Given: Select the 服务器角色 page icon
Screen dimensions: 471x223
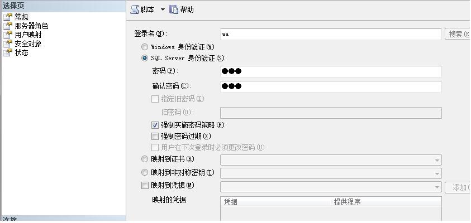Looking at the screenshot, I should [8, 26].
